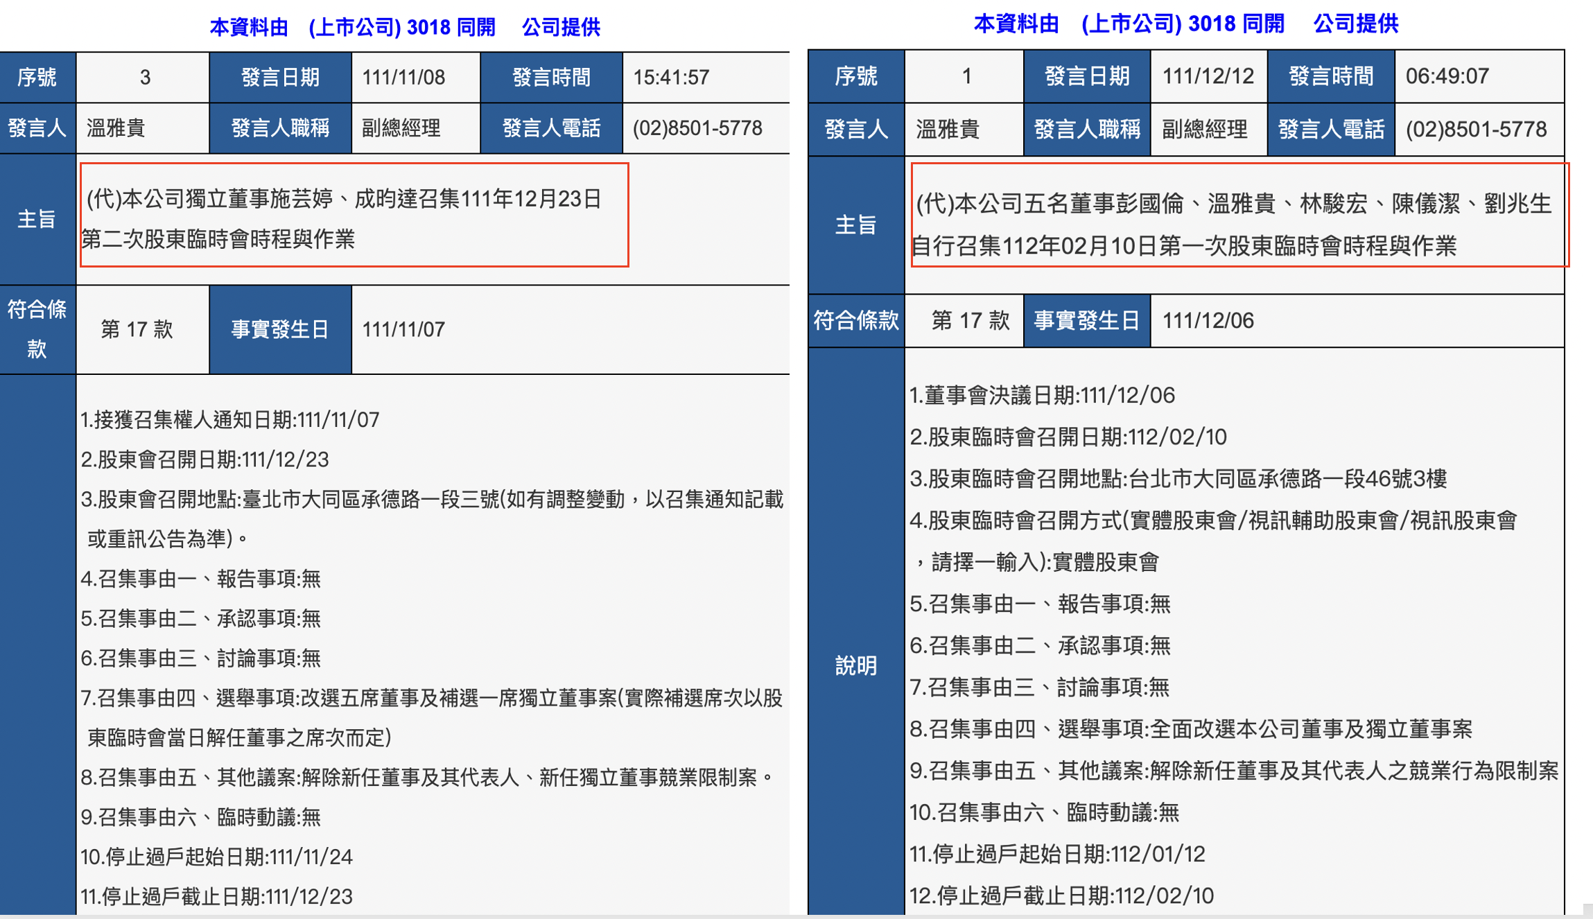
Task: Click line '8.召集事由五、其他議案' in left table
Action: [428, 778]
